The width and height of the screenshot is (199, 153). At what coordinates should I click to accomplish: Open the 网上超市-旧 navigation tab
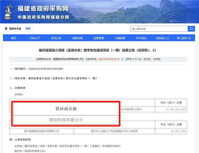[184, 38]
